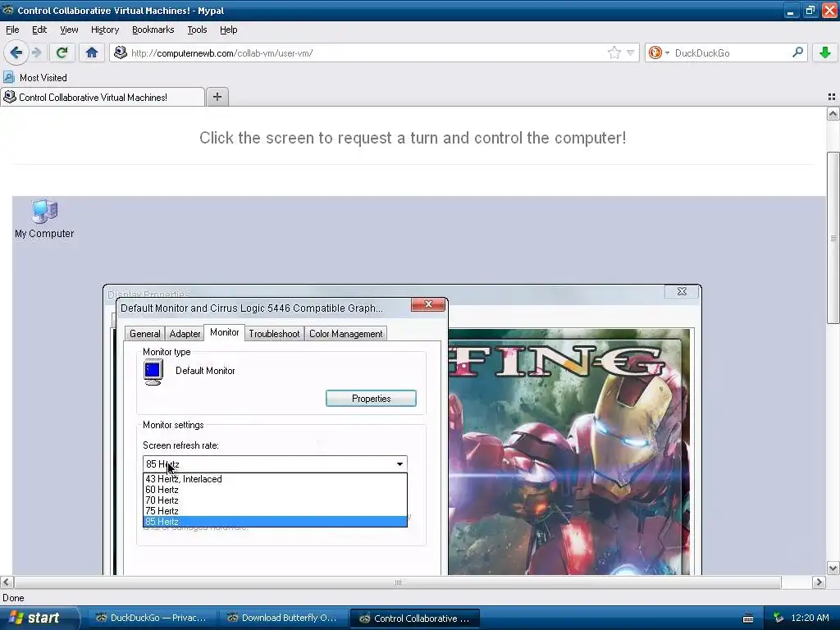
Task: Click the Forward arrow button
Action: (x=36, y=52)
